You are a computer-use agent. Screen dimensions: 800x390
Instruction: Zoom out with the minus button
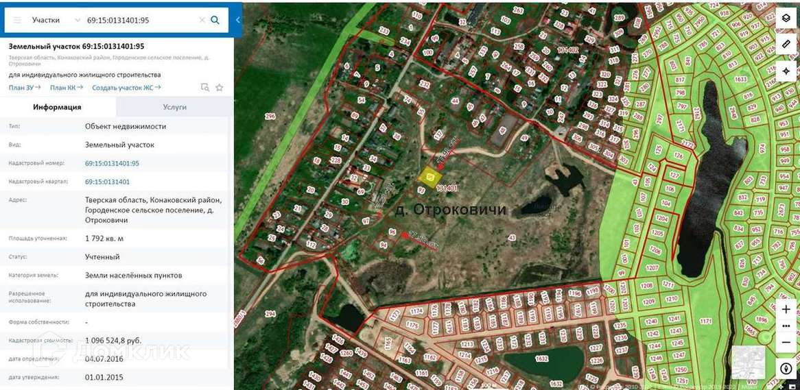coord(786,341)
